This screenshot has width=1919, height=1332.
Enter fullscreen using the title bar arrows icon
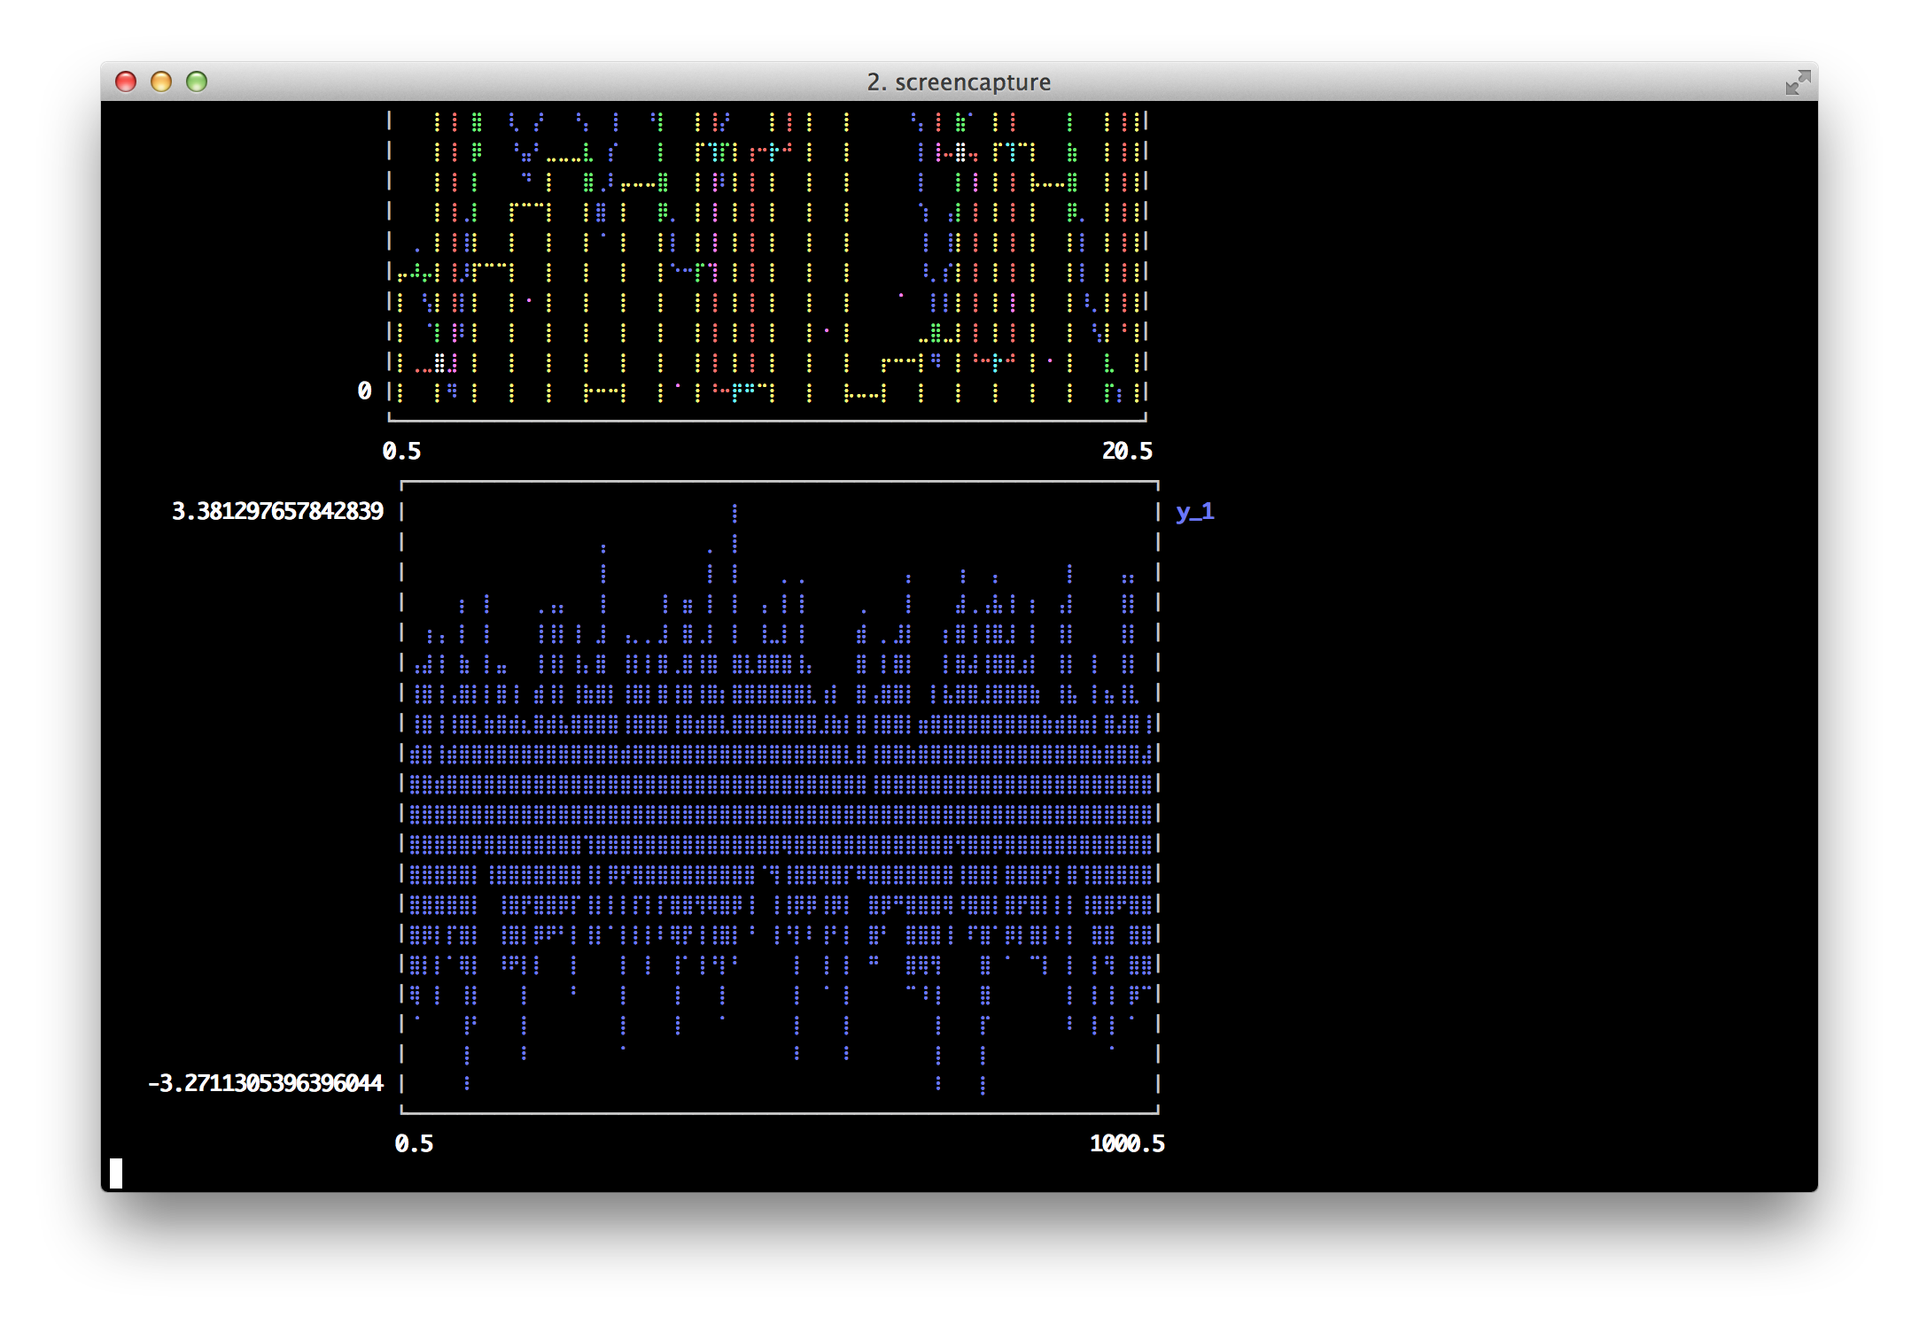(x=1797, y=82)
